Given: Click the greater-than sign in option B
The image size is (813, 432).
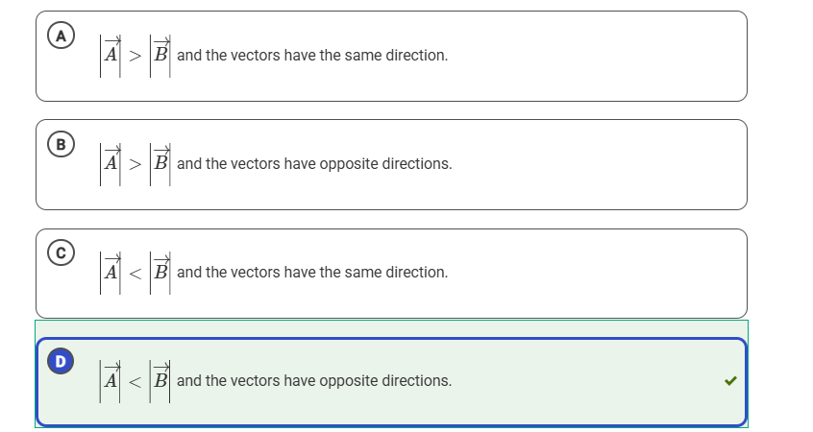Looking at the screenshot, I should tap(135, 164).
